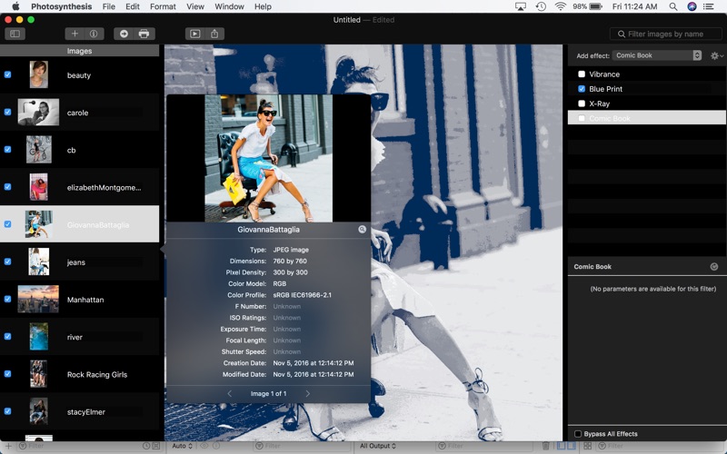
Task: Click the magnifier icon beside GiovannaBattaglia title
Action: point(362,230)
